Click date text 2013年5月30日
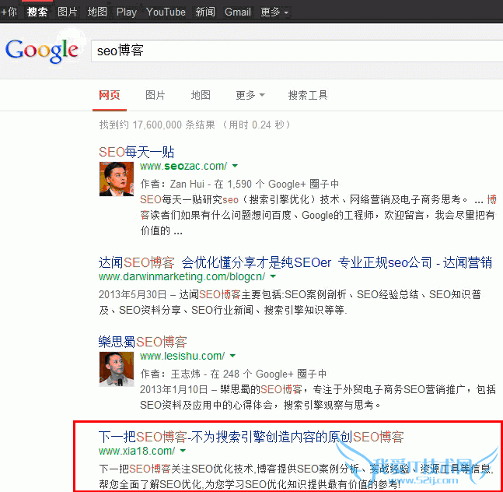Viewport: 503px width, 492px height. pyautogui.click(x=133, y=294)
